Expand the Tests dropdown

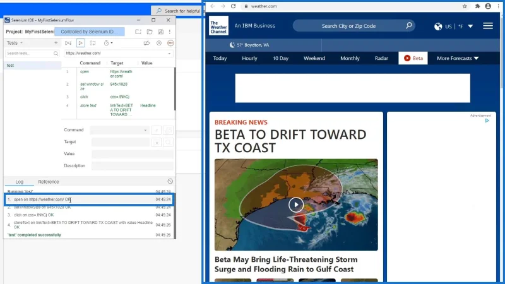pos(15,43)
